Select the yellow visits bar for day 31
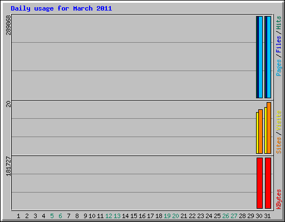 (x=266, y=130)
